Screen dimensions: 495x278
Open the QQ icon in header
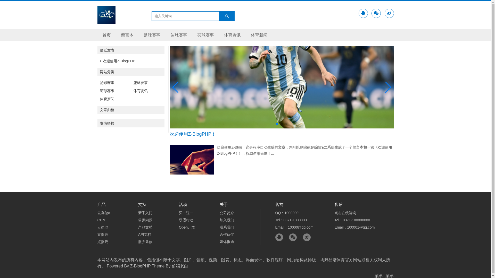363,13
